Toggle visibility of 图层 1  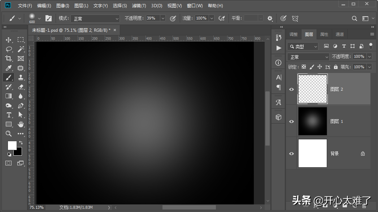[x=292, y=121]
